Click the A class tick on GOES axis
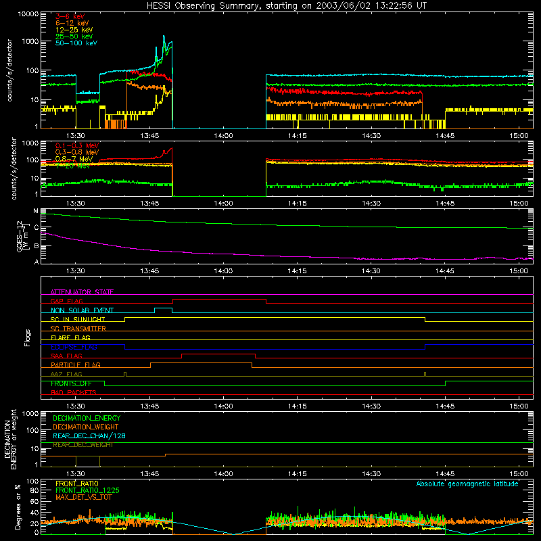 (x=37, y=262)
